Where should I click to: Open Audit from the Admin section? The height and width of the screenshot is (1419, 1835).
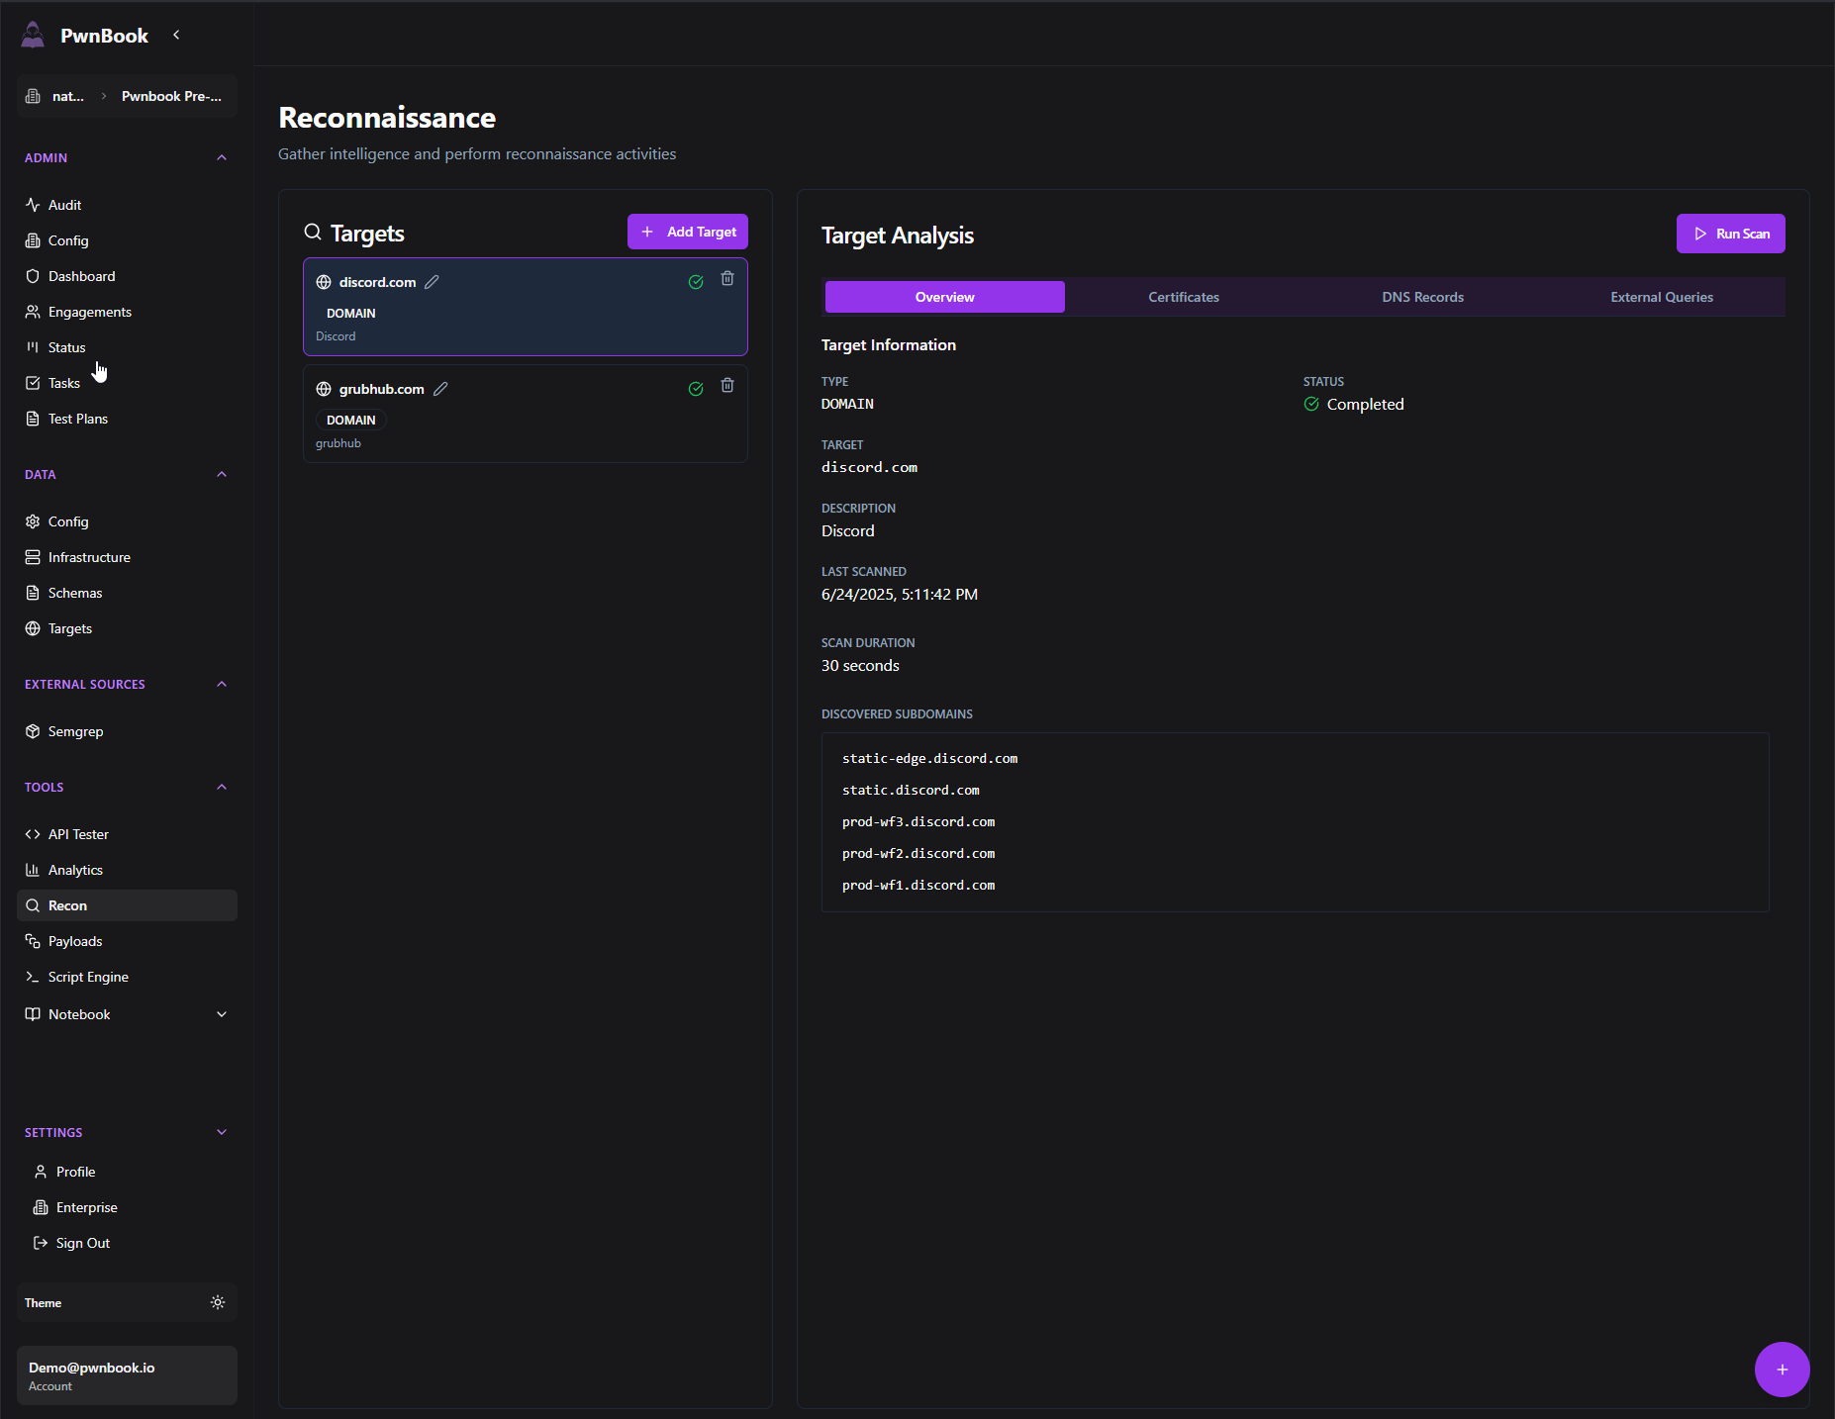tap(127, 205)
